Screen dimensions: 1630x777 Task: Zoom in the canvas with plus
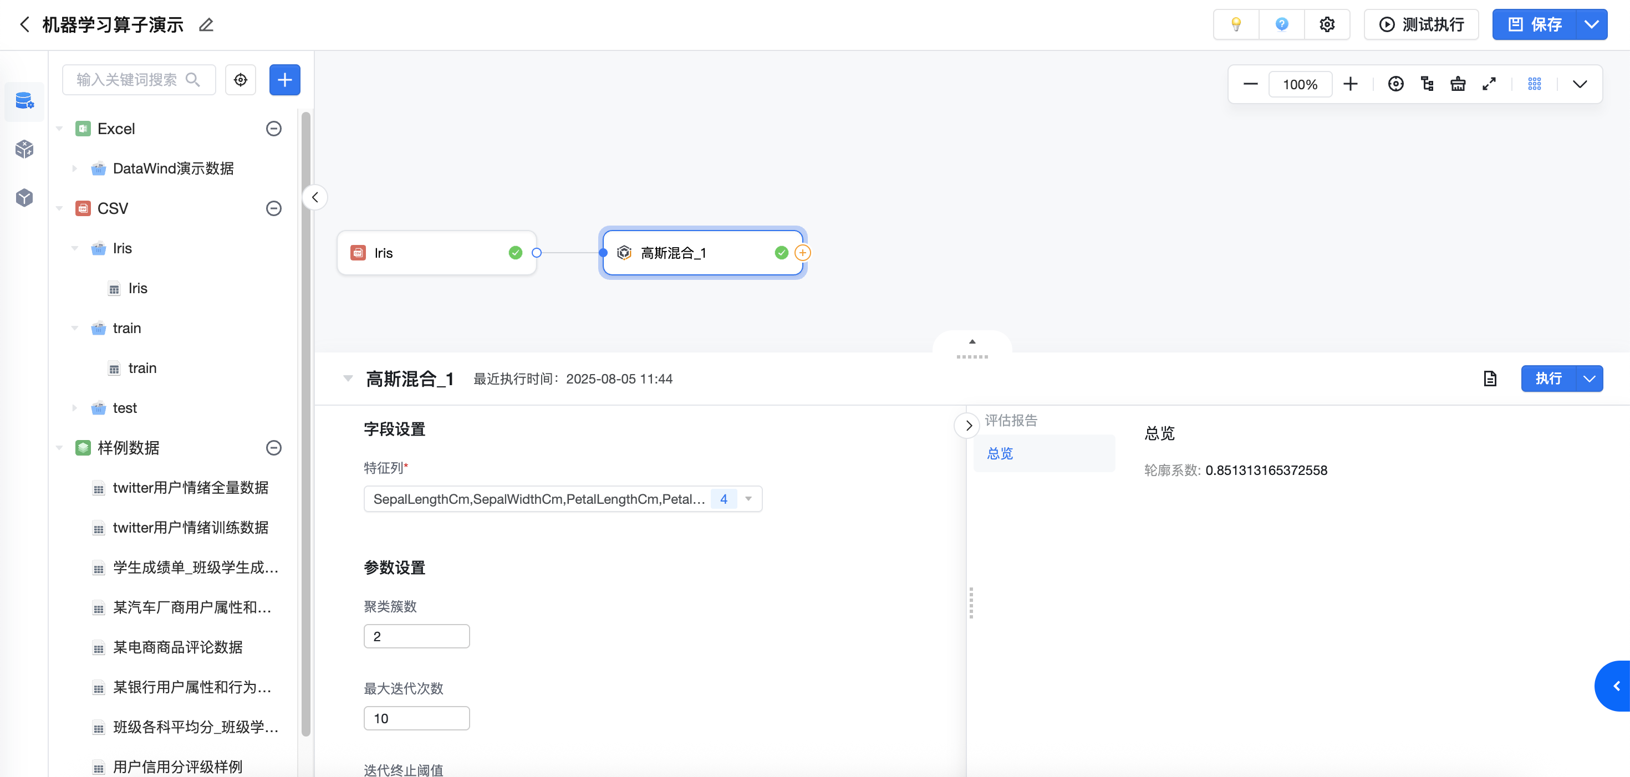click(1351, 84)
